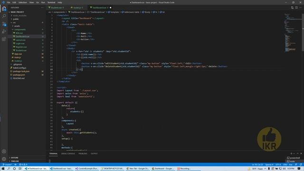
Task: Open editor More Actions ellipsis
Action: click(x=301, y=8)
